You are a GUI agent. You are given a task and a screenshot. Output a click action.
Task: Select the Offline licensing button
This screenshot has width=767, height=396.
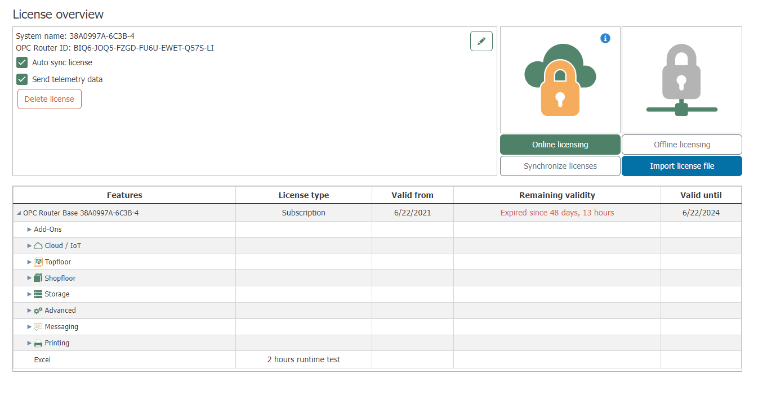682,145
